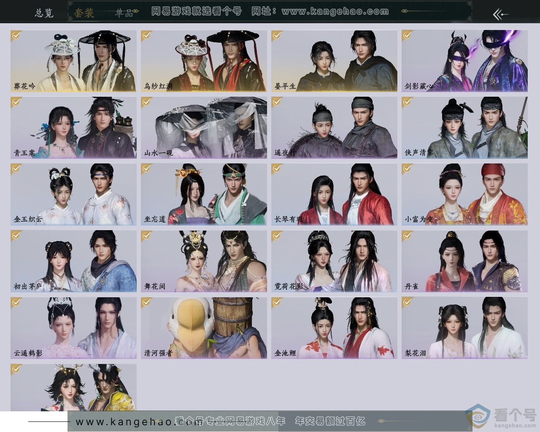Open the 清河强者 duck outfit card
Image resolution: width=540 pixels, height=432 pixels.
coord(204,328)
